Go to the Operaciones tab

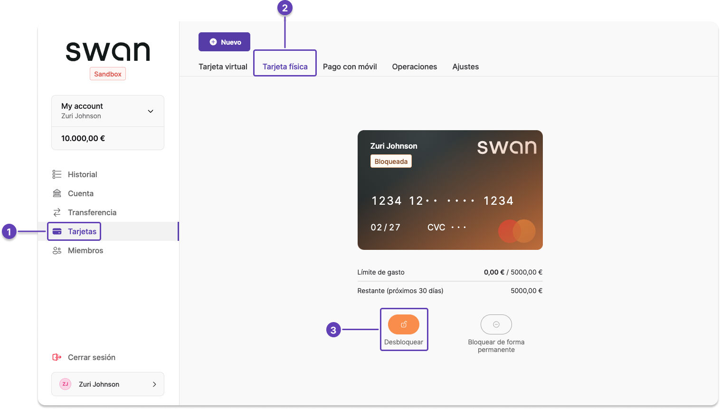[x=415, y=67]
